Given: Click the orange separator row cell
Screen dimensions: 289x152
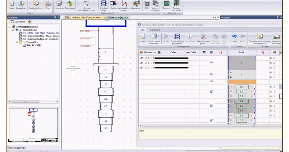Looking at the screenshot, I should coord(242,82).
